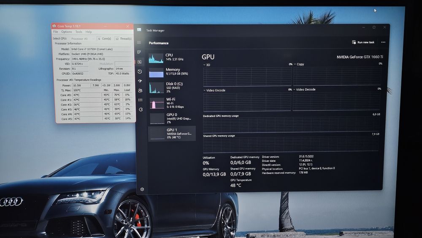Open the Processes page in the Task Manager sidebar

pyautogui.click(x=139, y=52)
